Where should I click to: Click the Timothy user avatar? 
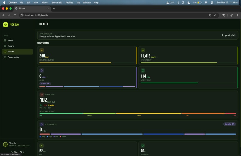pyautogui.click(x=5, y=144)
